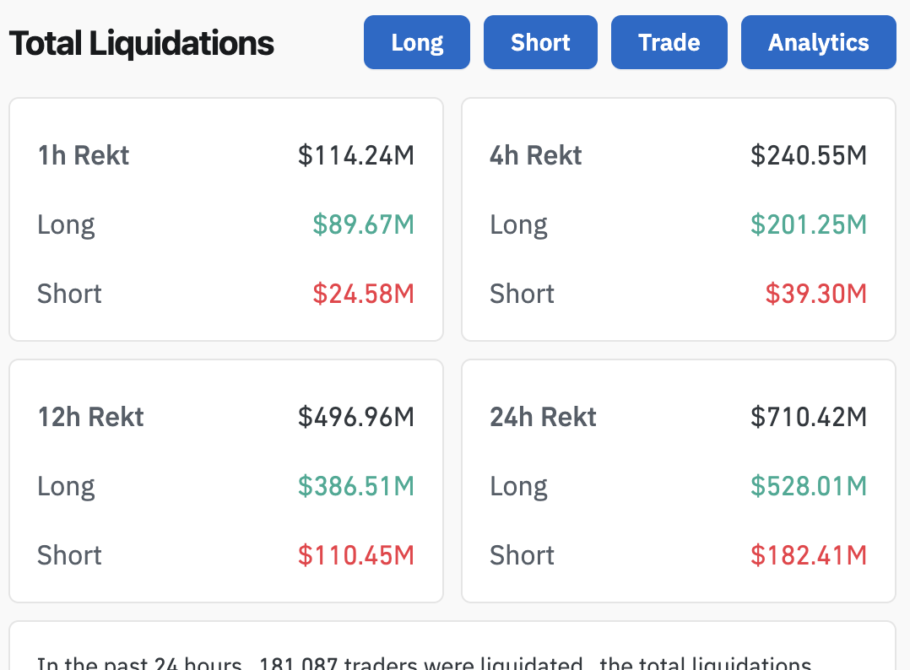
Task: Select the 4h Rekt card title
Action: (x=536, y=155)
